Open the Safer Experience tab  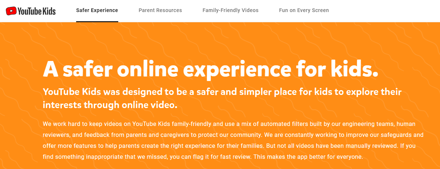click(97, 10)
